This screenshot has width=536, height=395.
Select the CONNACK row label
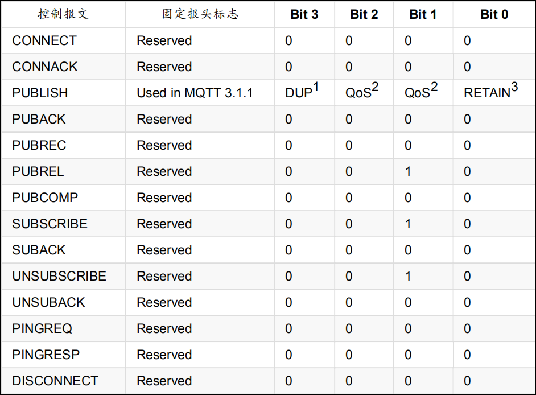[x=45, y=67]
